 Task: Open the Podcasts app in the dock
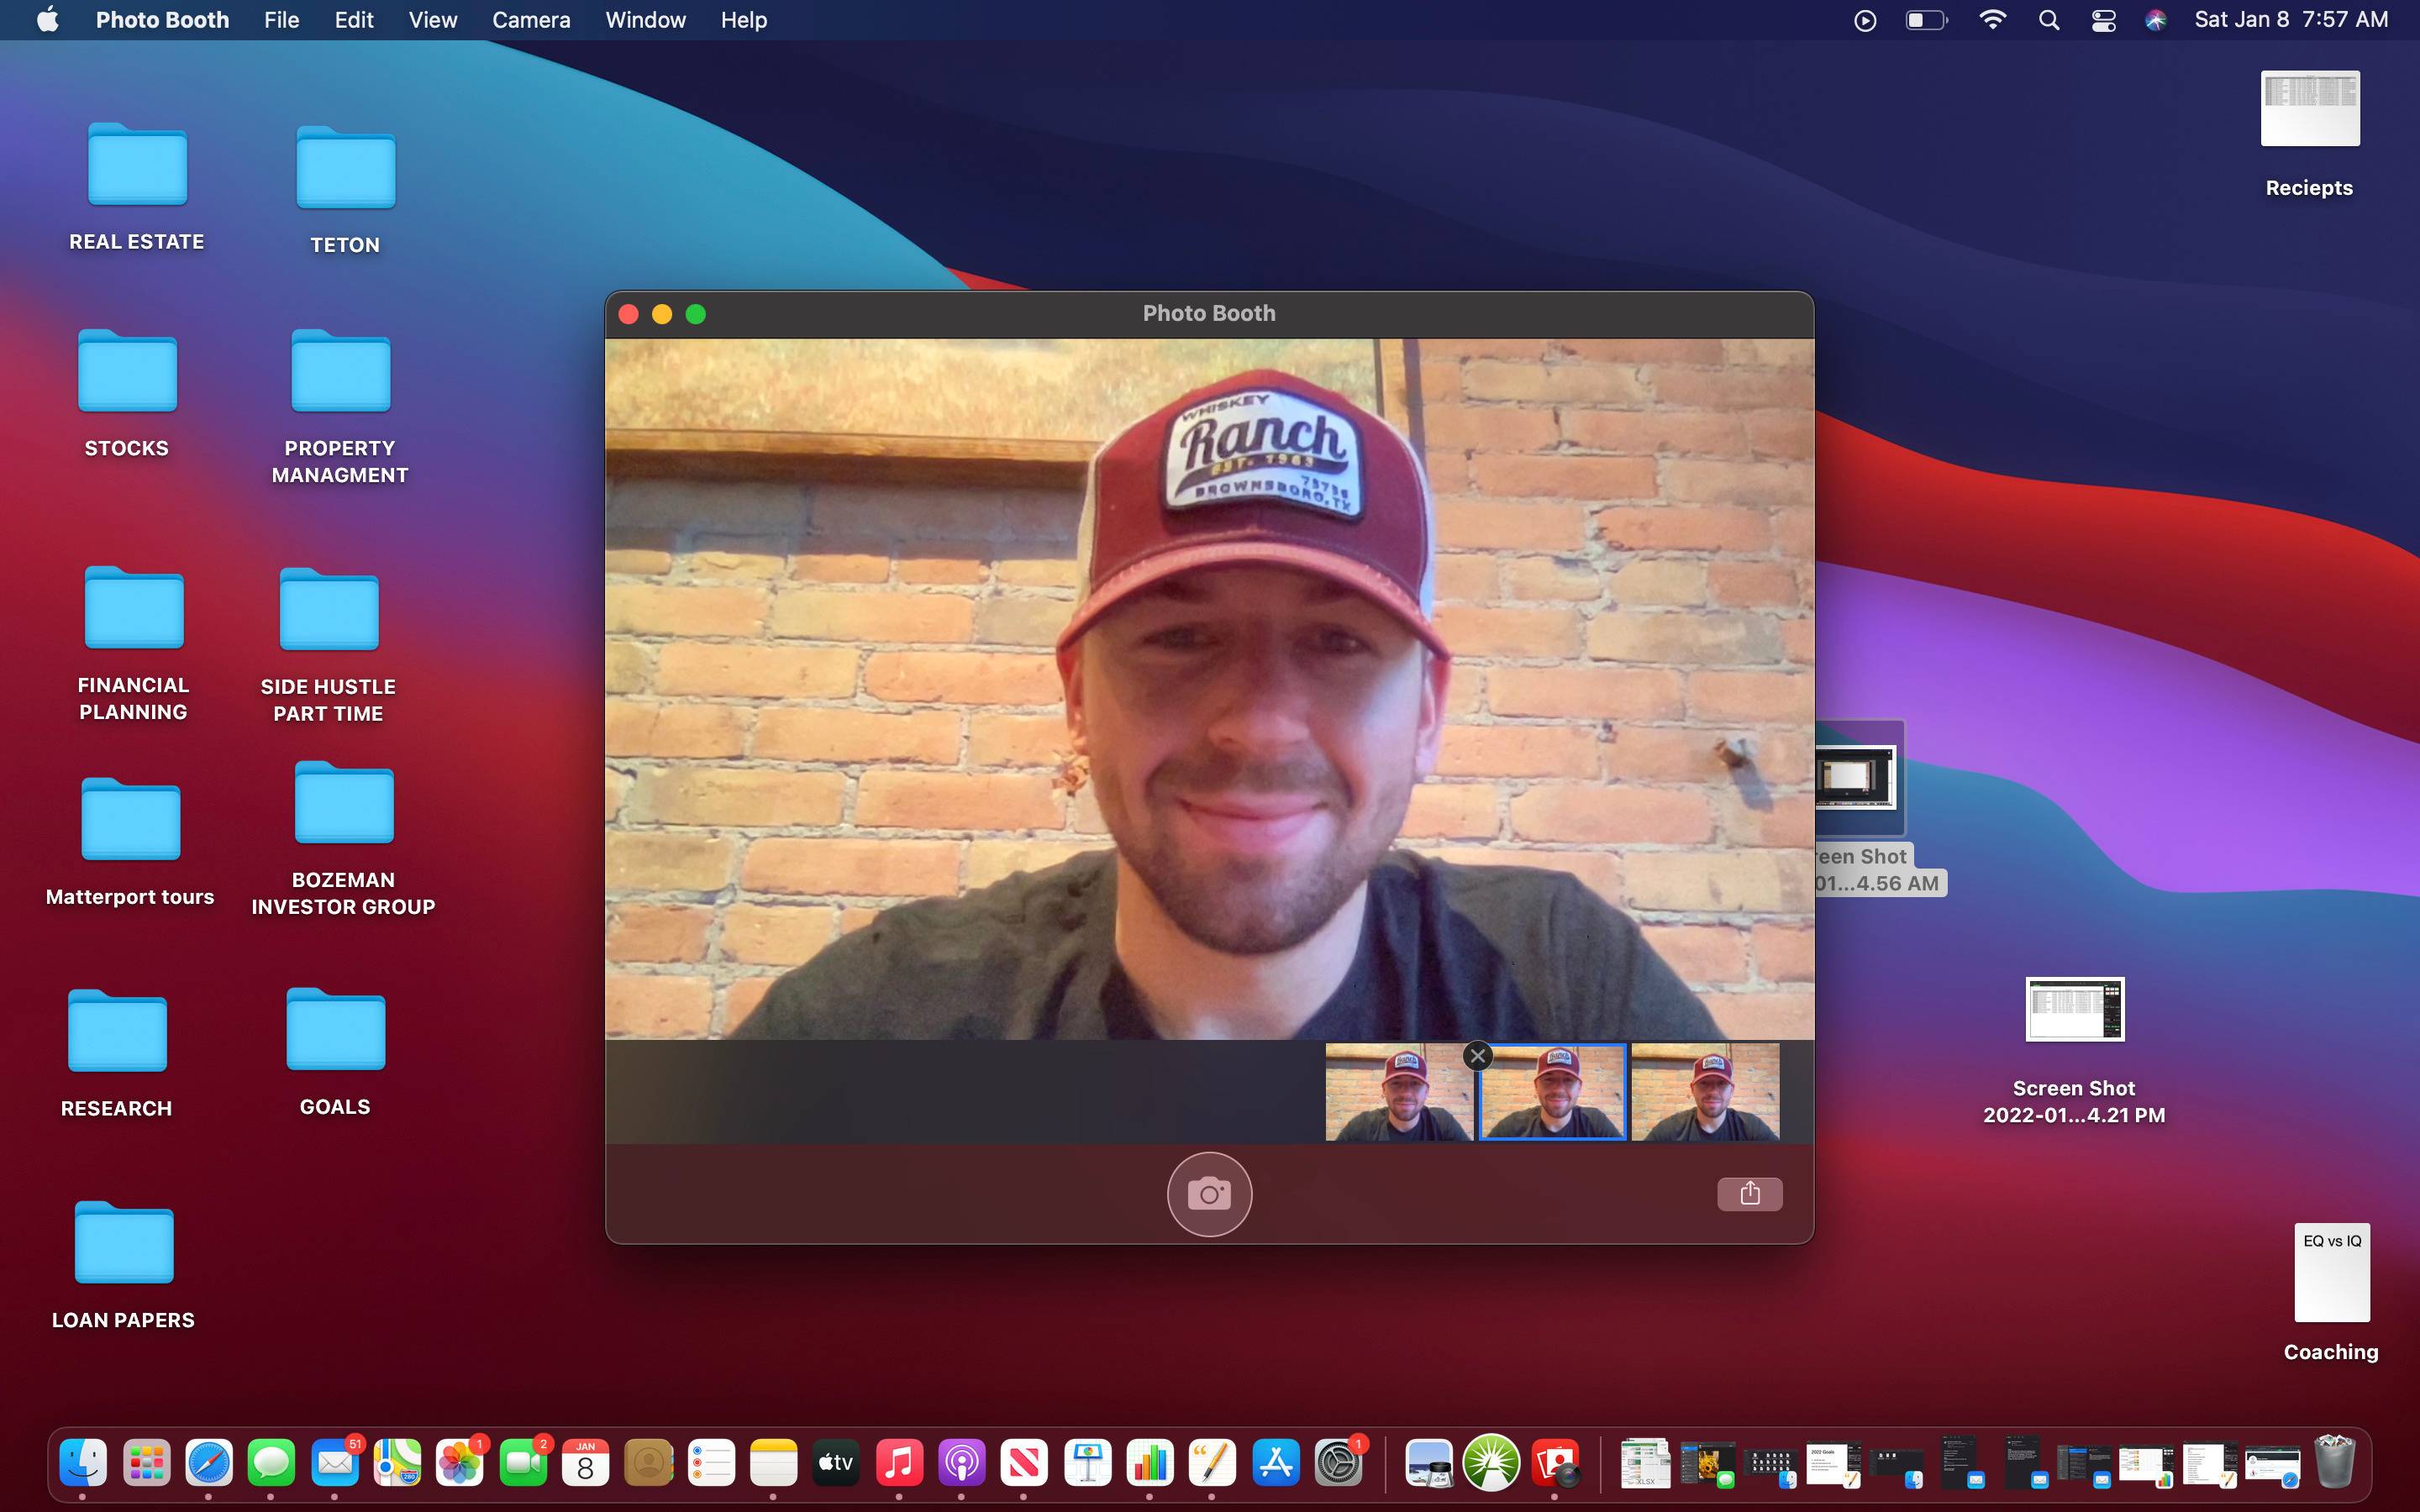tap(962, 1464)
